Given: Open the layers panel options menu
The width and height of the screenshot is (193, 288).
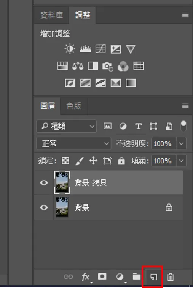Looking at the screenshot, I should click(x=185, y=106).
